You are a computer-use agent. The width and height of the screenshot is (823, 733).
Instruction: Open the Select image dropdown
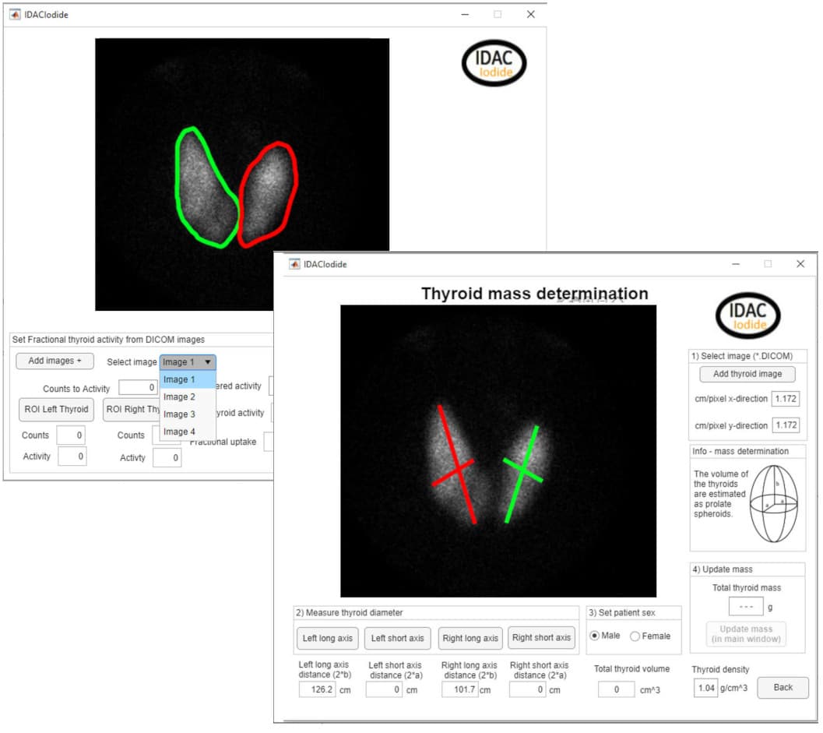click(188, 362)
